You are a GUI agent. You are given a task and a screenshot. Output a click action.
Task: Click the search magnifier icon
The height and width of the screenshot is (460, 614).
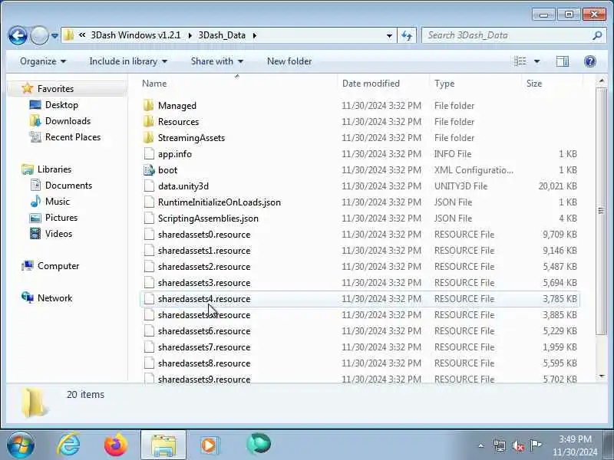tap(597, 35)
